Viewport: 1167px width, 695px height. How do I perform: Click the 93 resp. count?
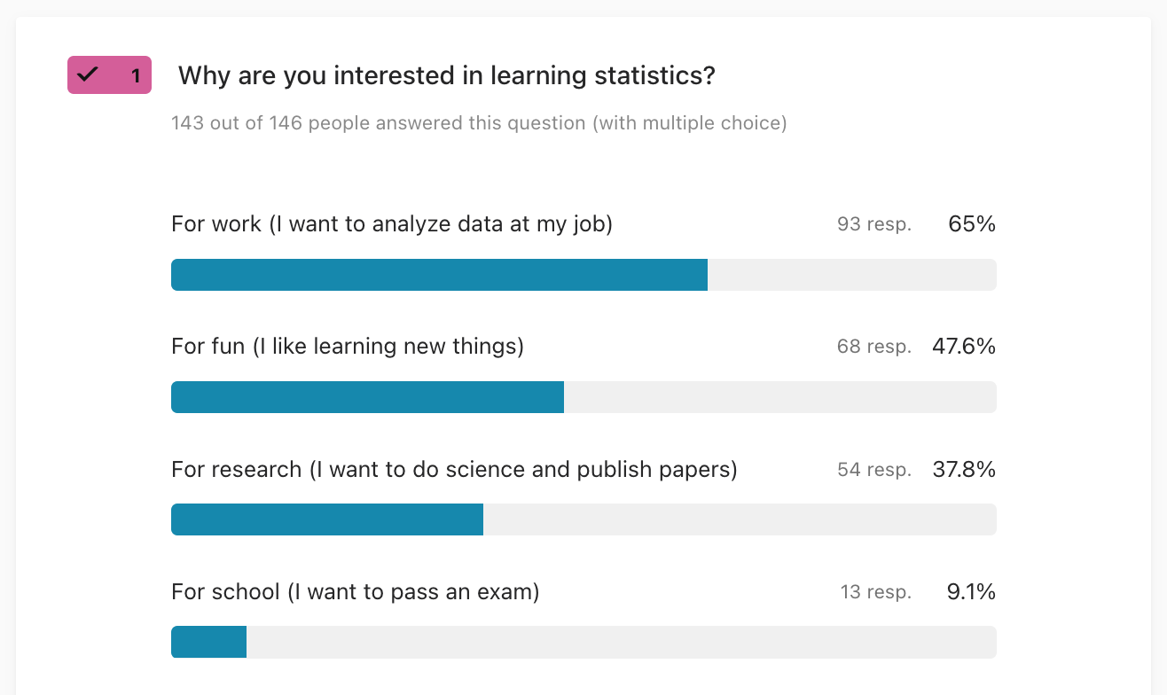(x=874, y=225)
